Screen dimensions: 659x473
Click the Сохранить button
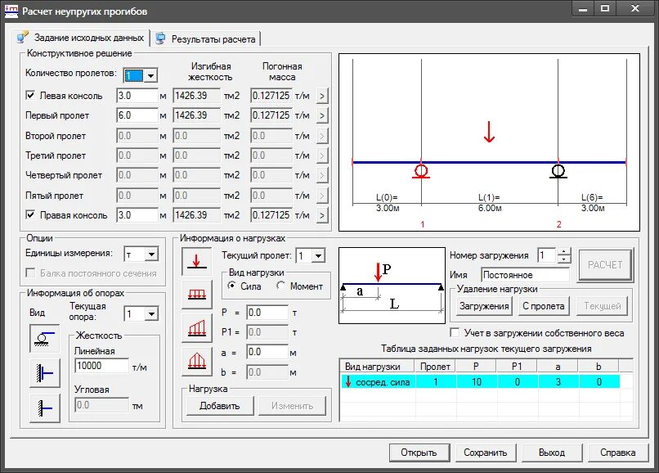pos(486,453)
